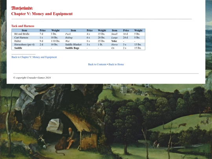
Task: Click the copyright Crusader Games 2024 notice
Action: pyautogui.click(x=32, y=78)
